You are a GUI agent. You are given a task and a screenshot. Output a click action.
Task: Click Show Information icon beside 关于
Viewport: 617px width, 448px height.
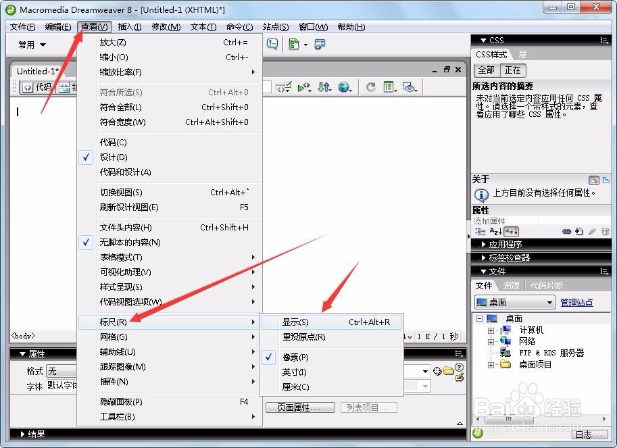606,180
